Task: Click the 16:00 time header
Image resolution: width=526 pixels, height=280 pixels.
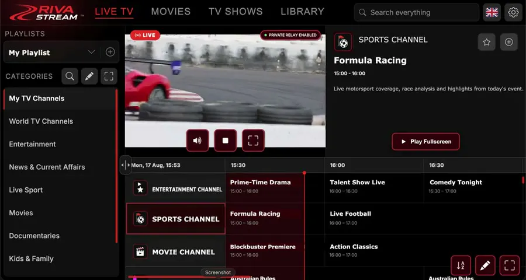Action: pos(337,165)
